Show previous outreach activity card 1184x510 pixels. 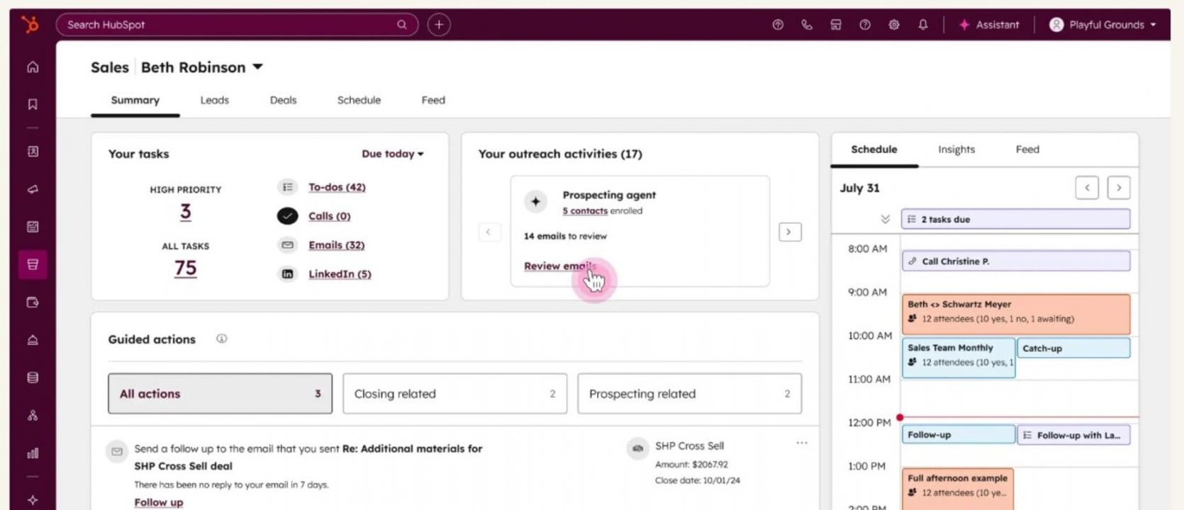pyautogui.click(x=488, y=232)
